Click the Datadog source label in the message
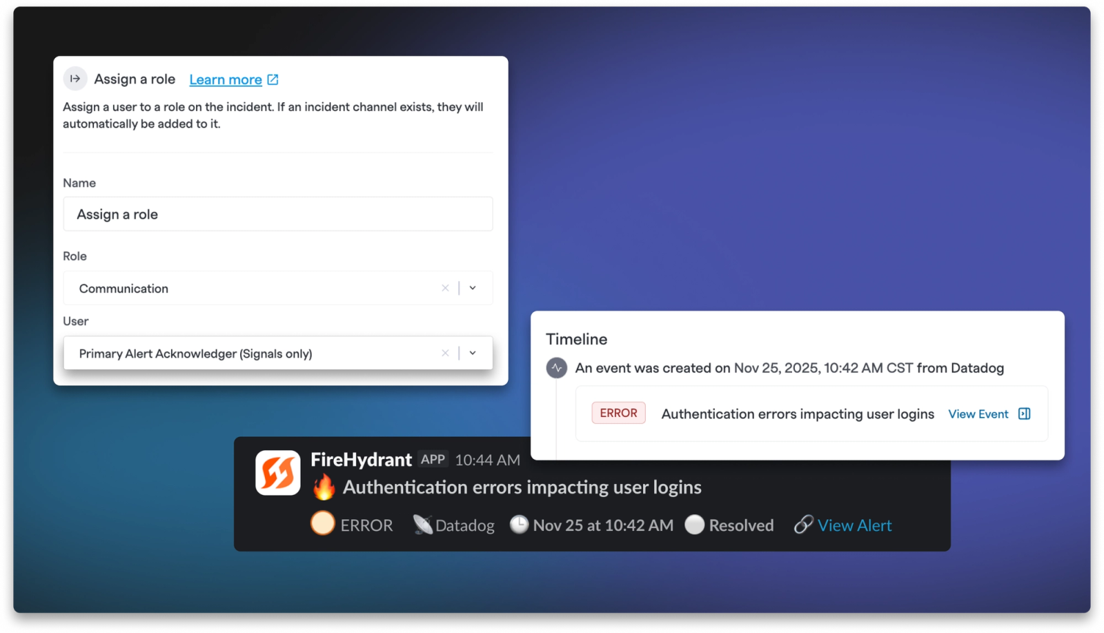This screenshot has width=1104, height=633. click(x=465, y=526)
